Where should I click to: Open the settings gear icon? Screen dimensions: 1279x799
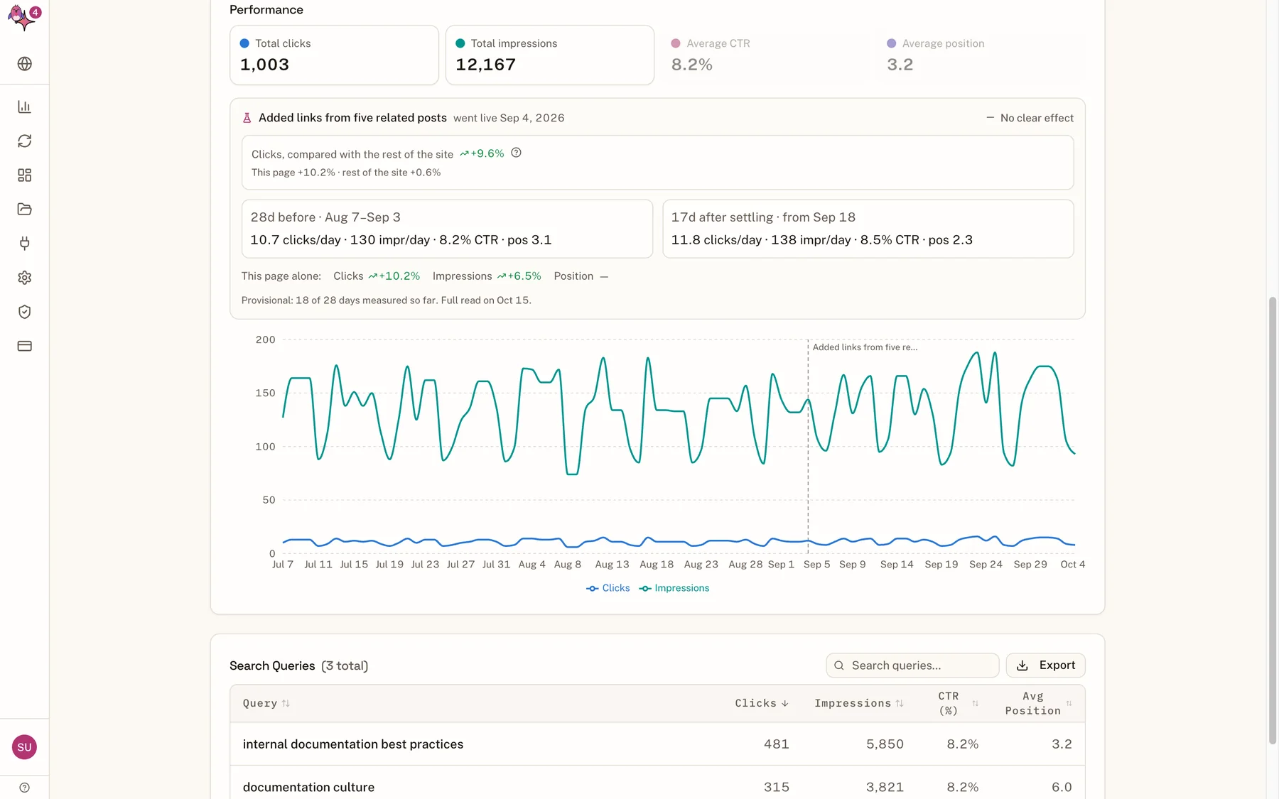tap(25, 278)
